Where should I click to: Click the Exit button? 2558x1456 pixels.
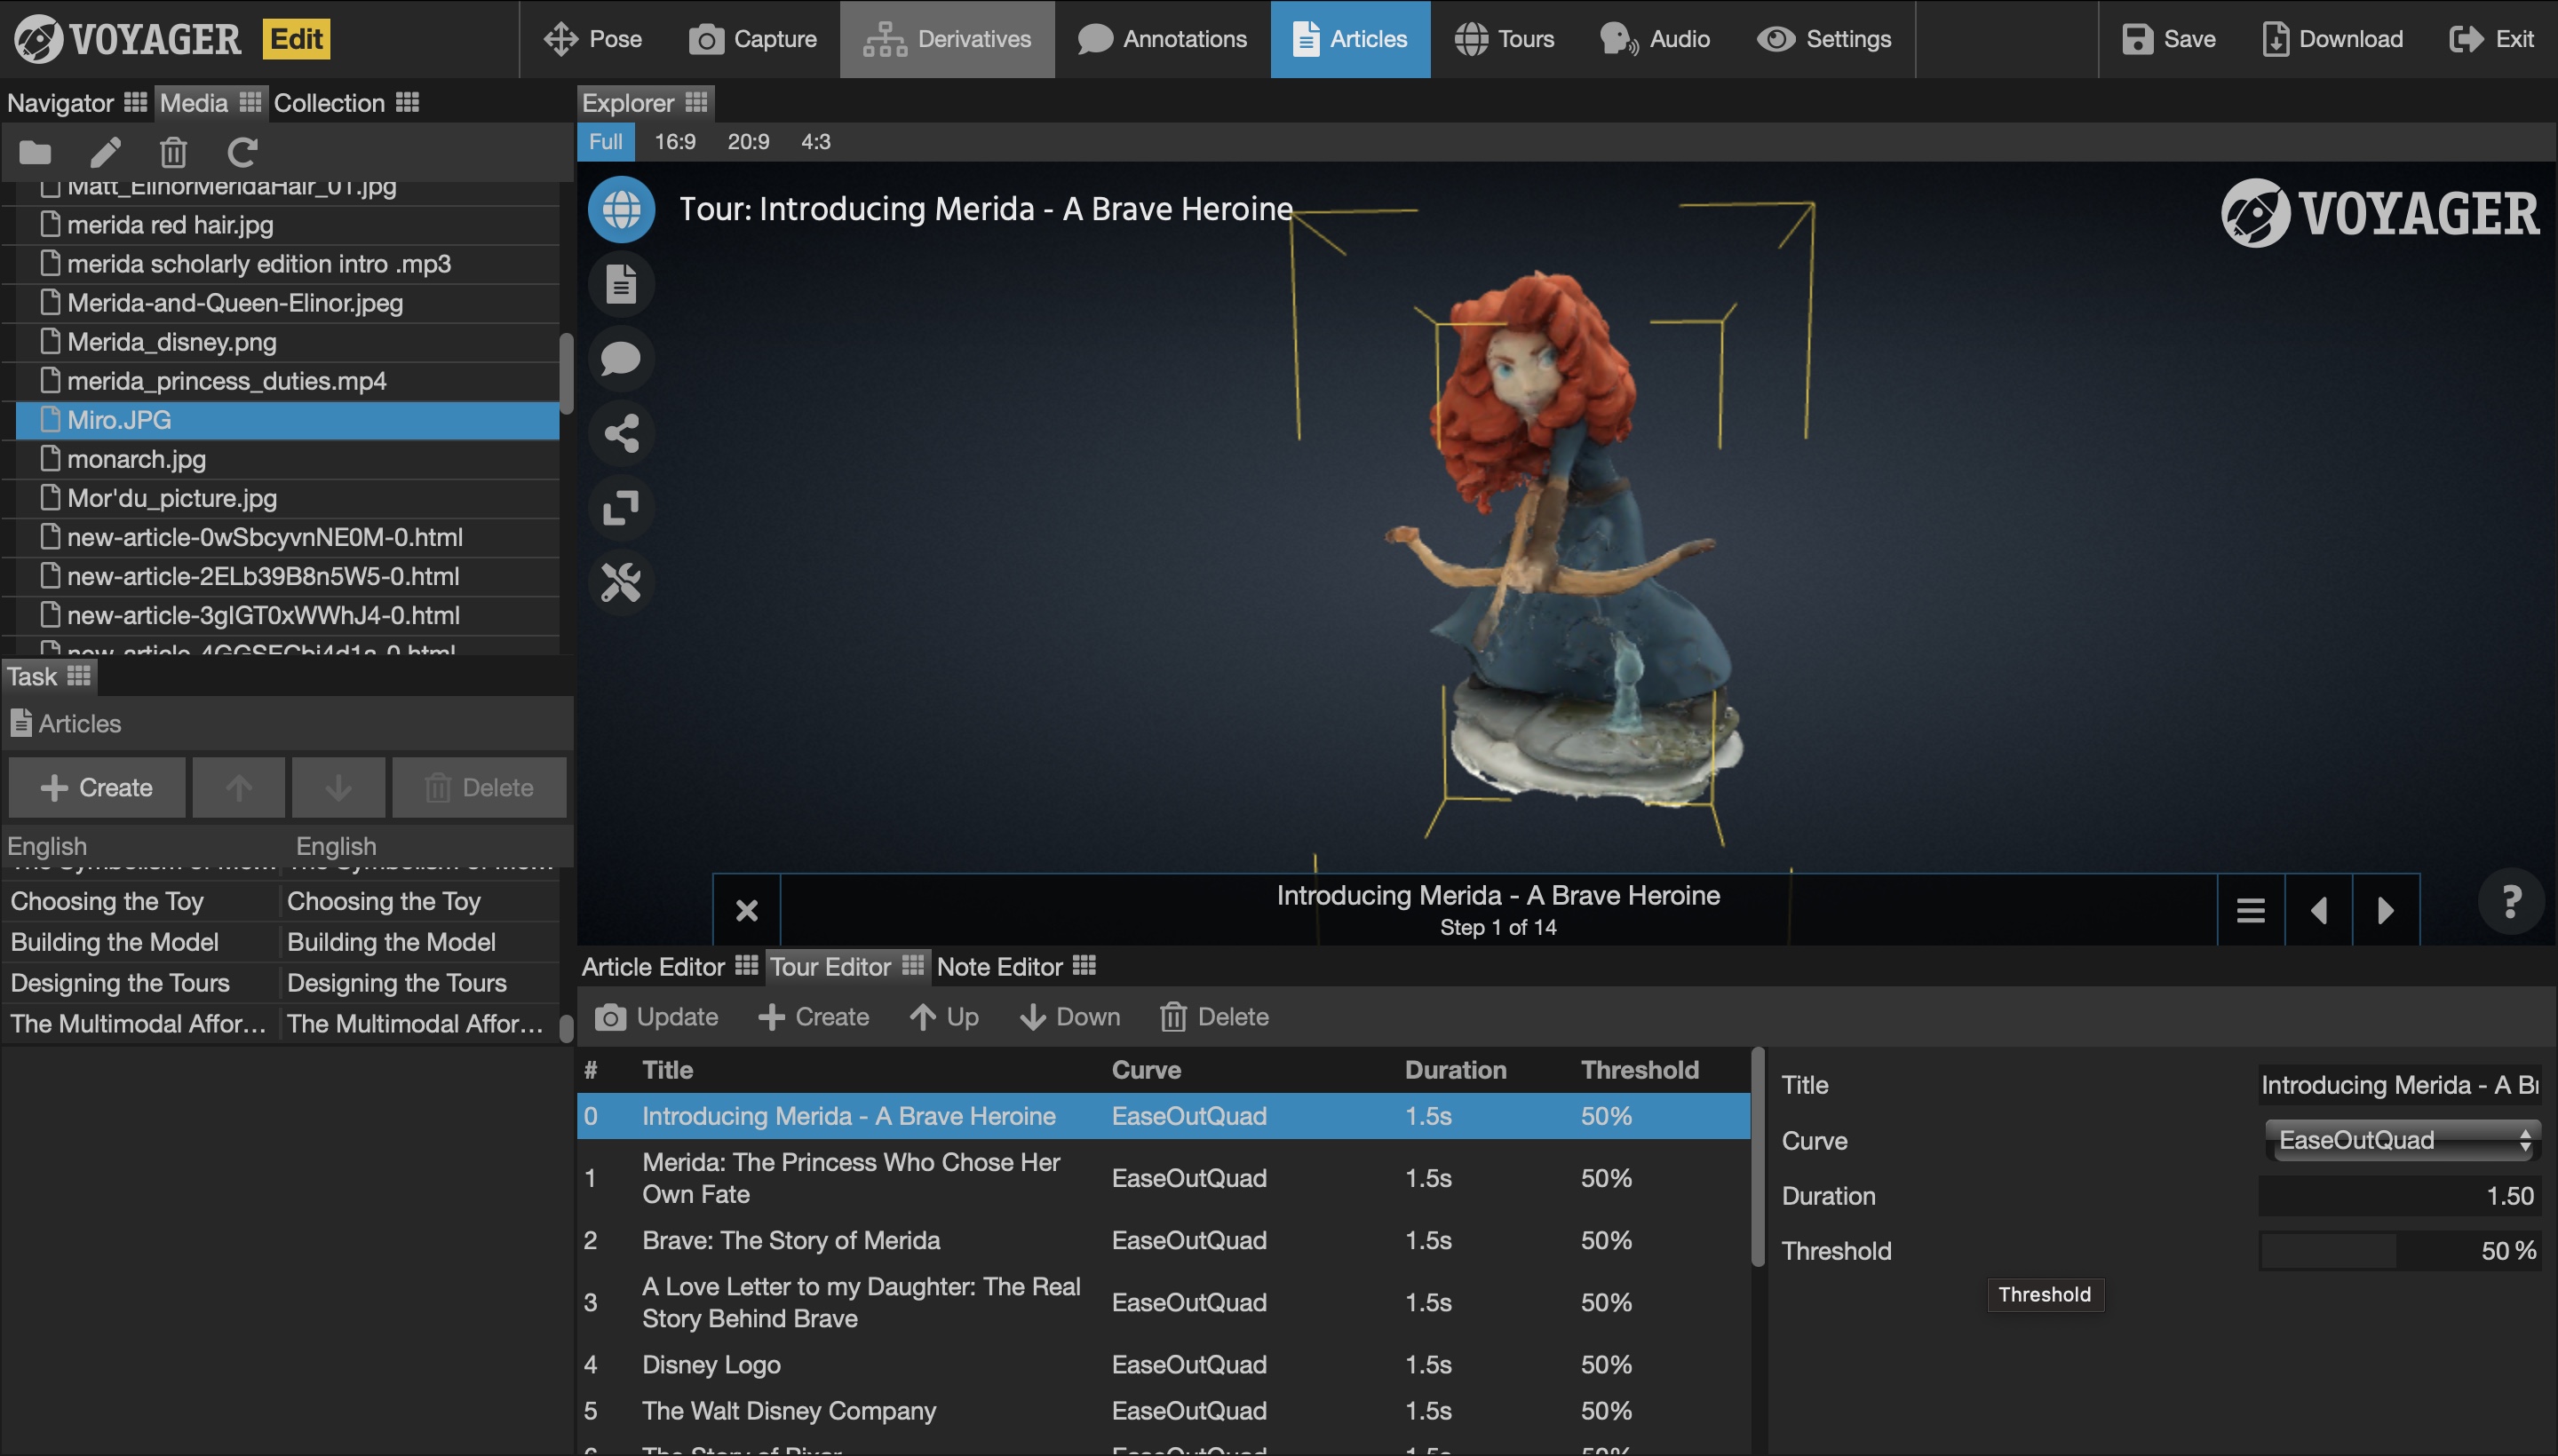[x=2491, y=39]
